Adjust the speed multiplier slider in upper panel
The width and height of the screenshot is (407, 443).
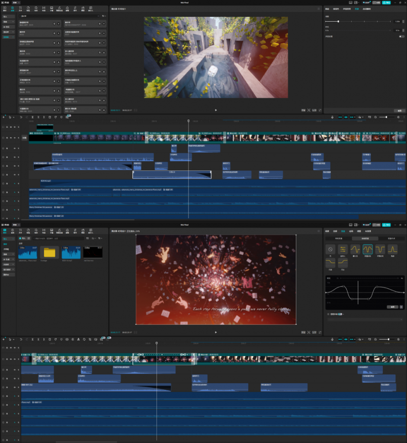pos(338,21)
